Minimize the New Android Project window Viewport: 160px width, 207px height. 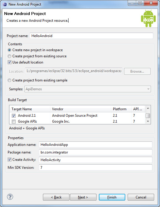point(132,3)
